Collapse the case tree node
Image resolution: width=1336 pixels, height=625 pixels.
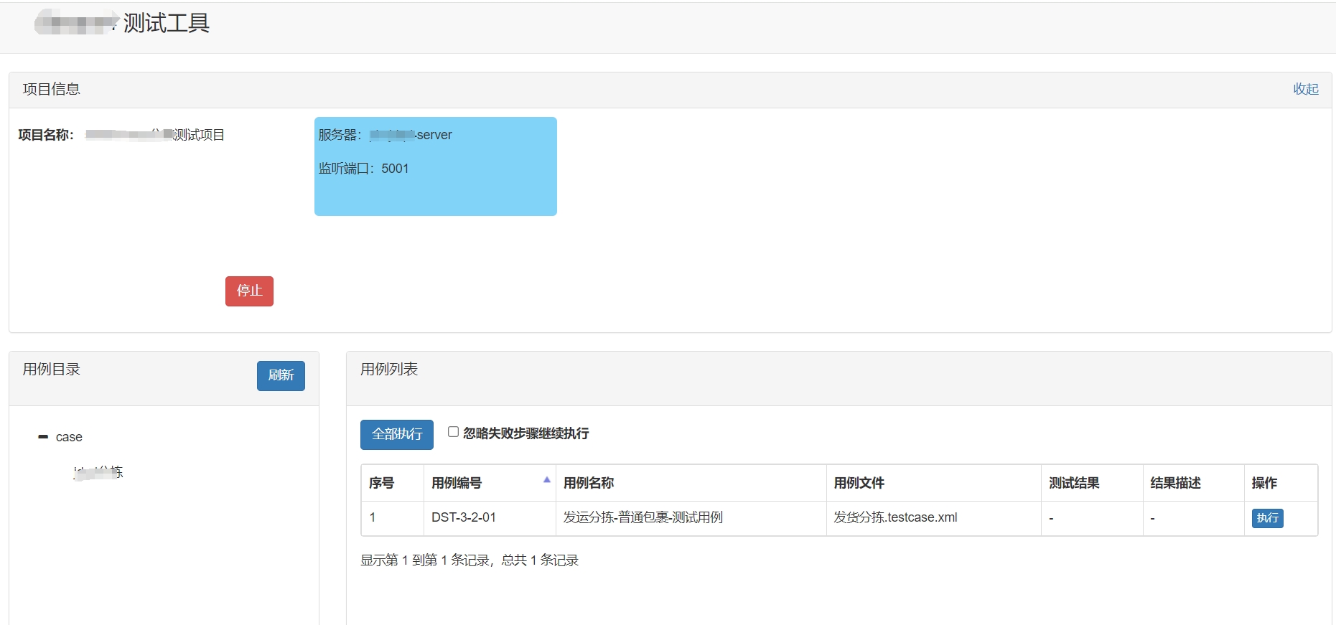(x=43, y=437)
